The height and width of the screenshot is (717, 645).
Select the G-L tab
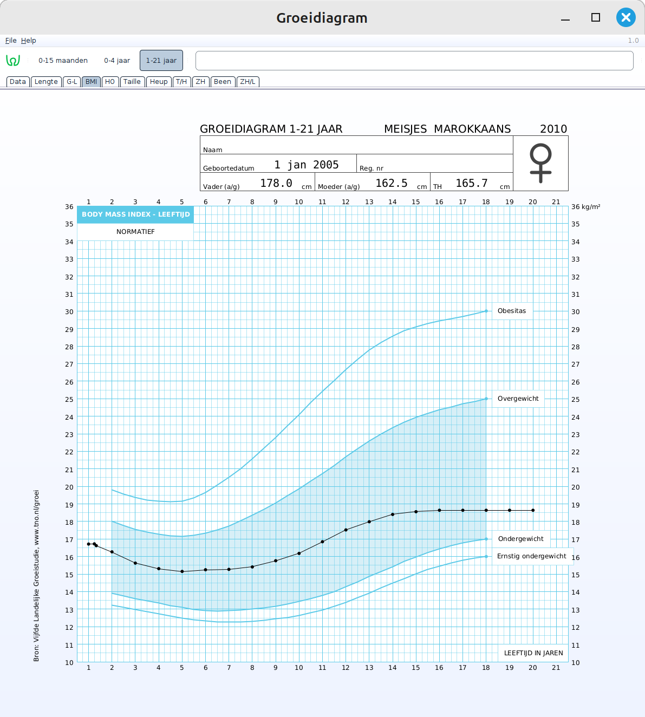(72, 82)
